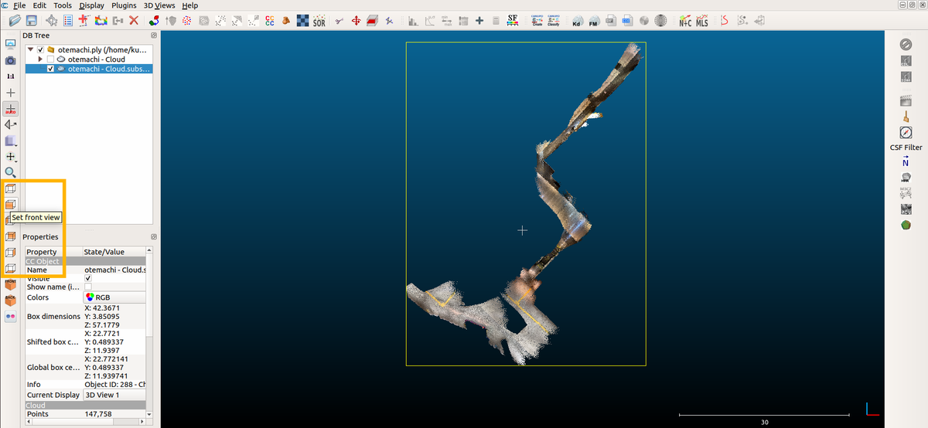Open the Display menu
928x428 pixels.
pos(91,5)
